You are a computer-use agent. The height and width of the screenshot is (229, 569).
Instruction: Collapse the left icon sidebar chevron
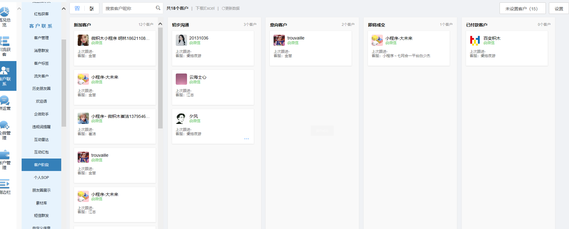pyautogui.click(x=19, y=9)
